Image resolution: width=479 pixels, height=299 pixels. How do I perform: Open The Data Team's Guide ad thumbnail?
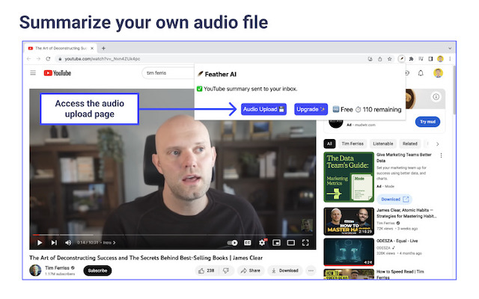[x=349, y=177]
